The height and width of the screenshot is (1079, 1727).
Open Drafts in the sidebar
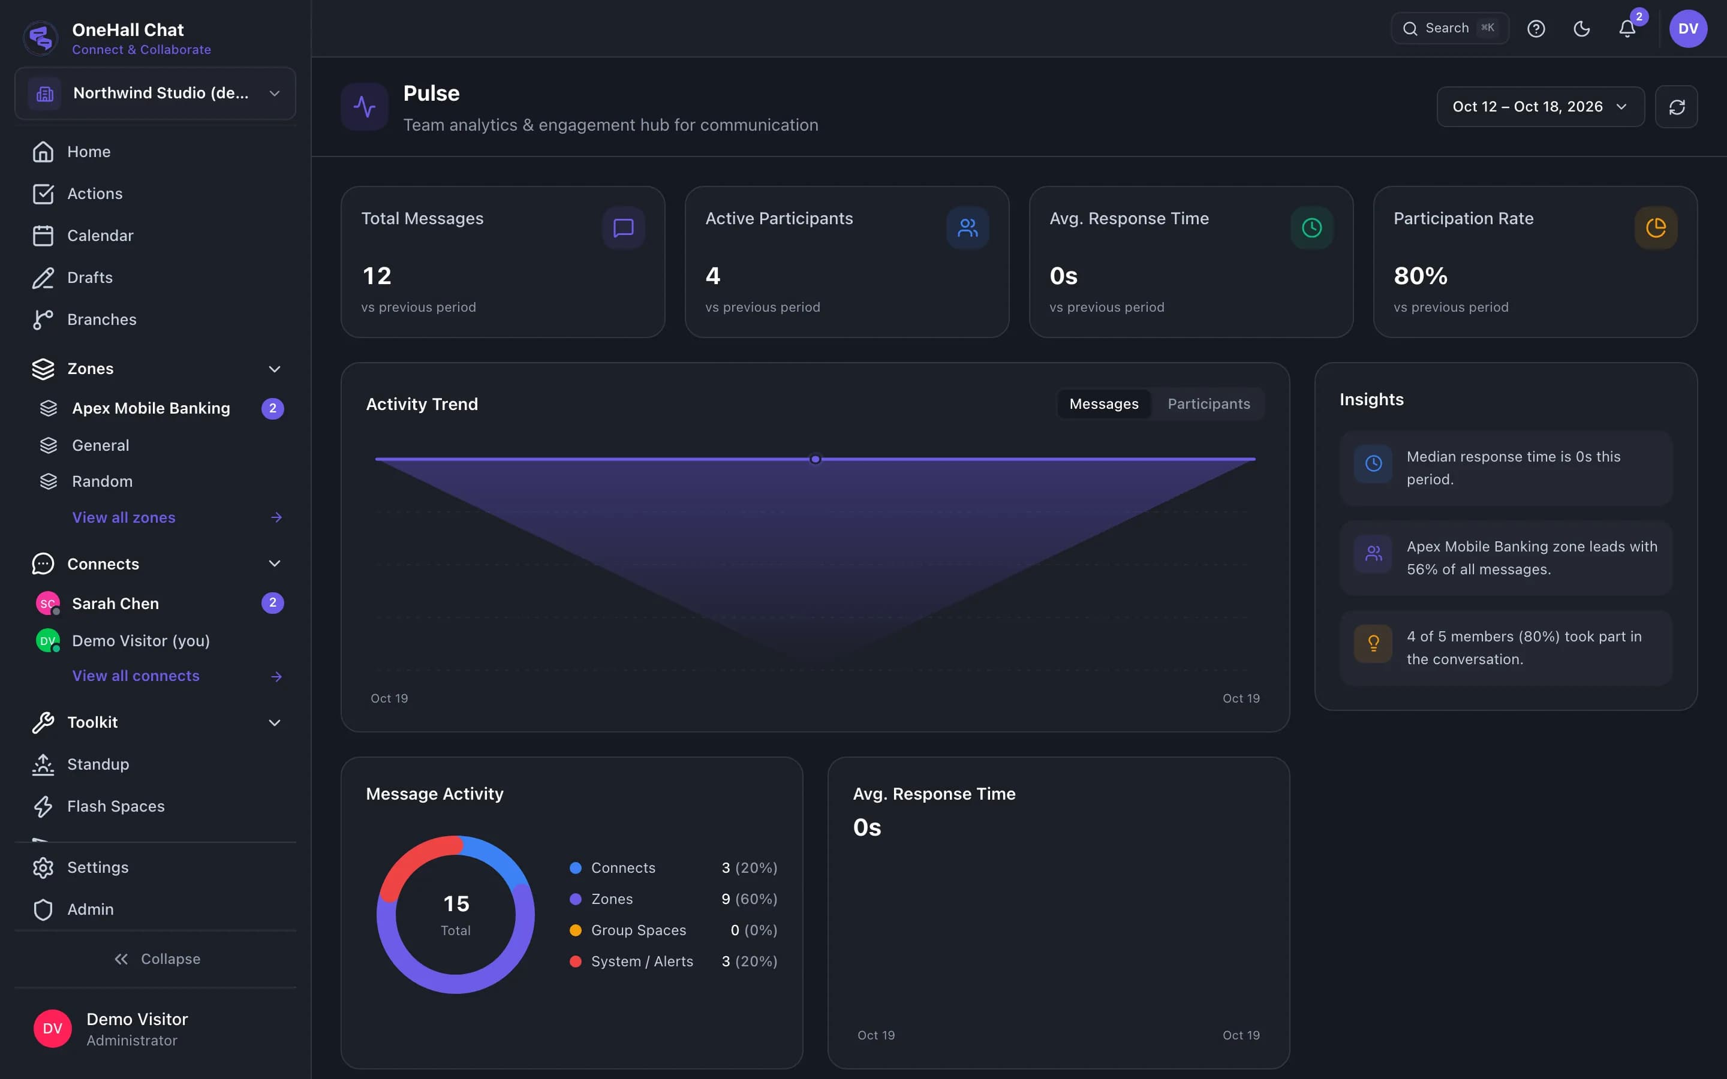[x=155, y=278]
